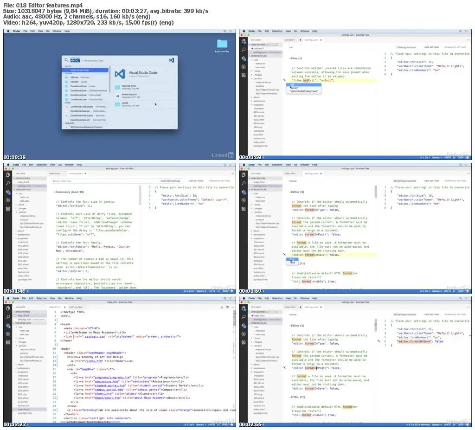Click Debug icon in the 00:01:49 frame

coord(8,200)
